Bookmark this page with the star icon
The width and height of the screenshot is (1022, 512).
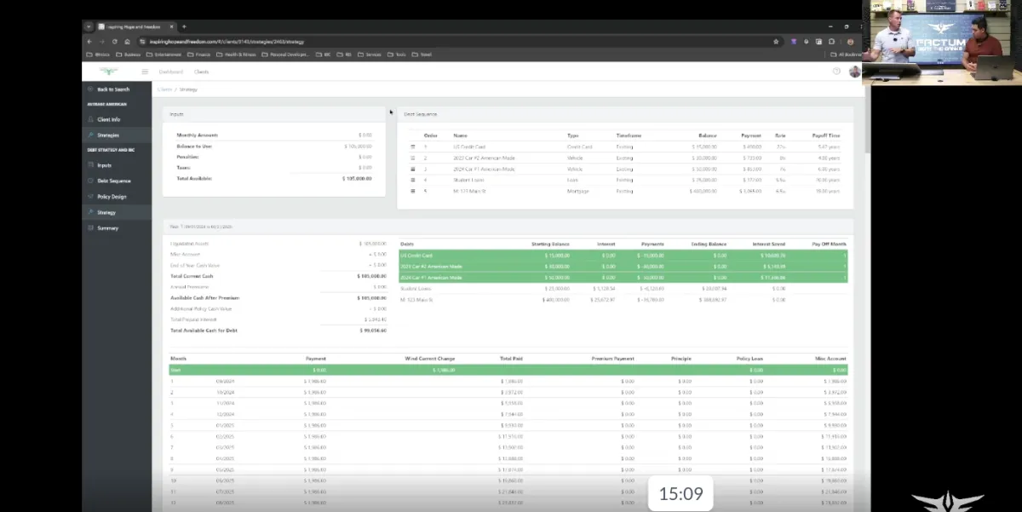click(778, 41)
